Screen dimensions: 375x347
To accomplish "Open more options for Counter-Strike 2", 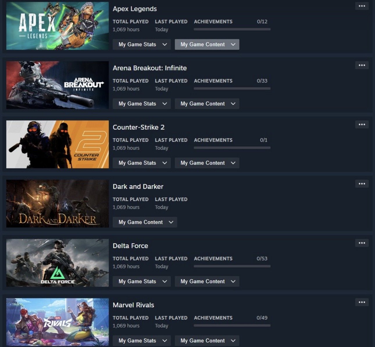I will click(x=362, y=125).
